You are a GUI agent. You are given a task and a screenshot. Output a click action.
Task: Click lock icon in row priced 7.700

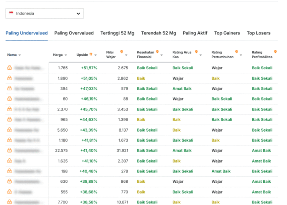10,202
